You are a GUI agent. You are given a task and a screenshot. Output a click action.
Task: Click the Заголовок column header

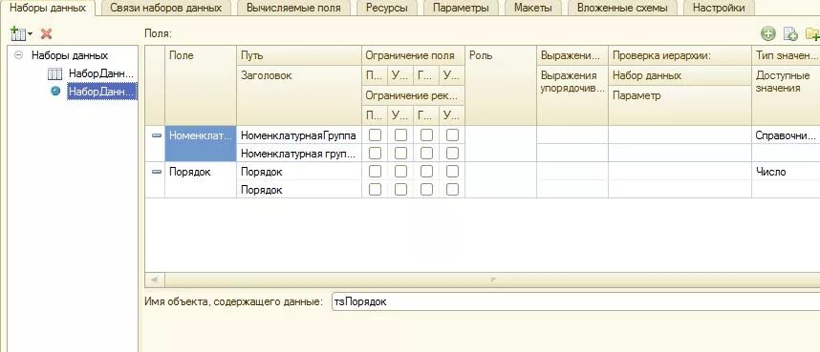299,95
